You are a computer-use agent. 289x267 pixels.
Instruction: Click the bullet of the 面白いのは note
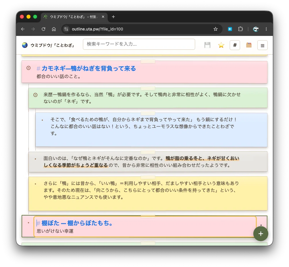point(35,159)
